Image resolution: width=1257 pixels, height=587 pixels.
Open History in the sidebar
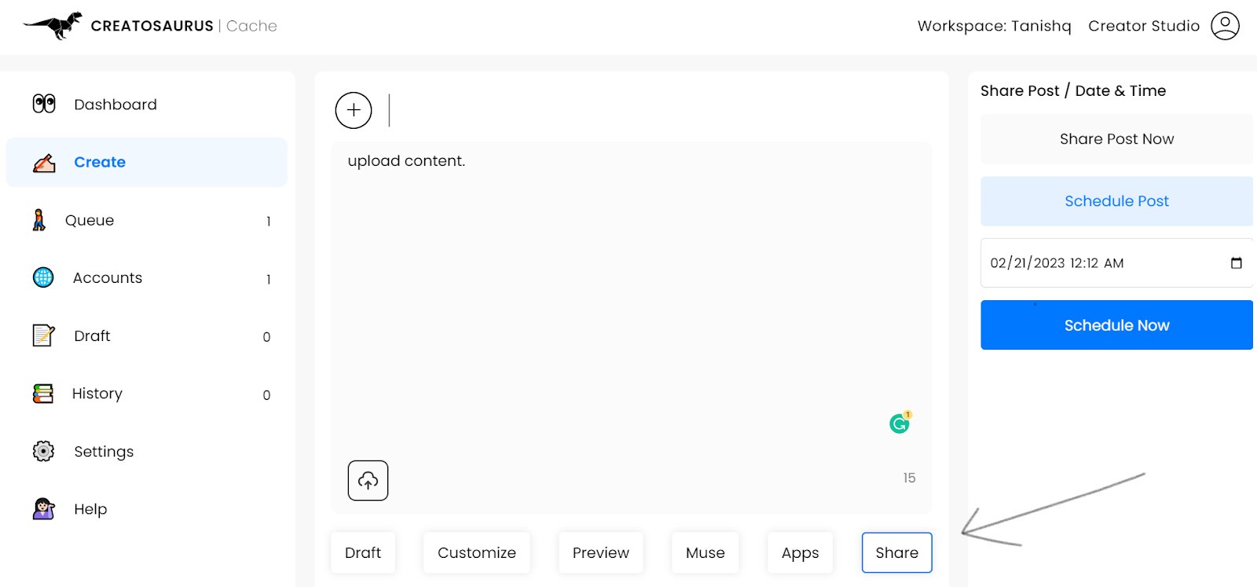pos(147,393)
